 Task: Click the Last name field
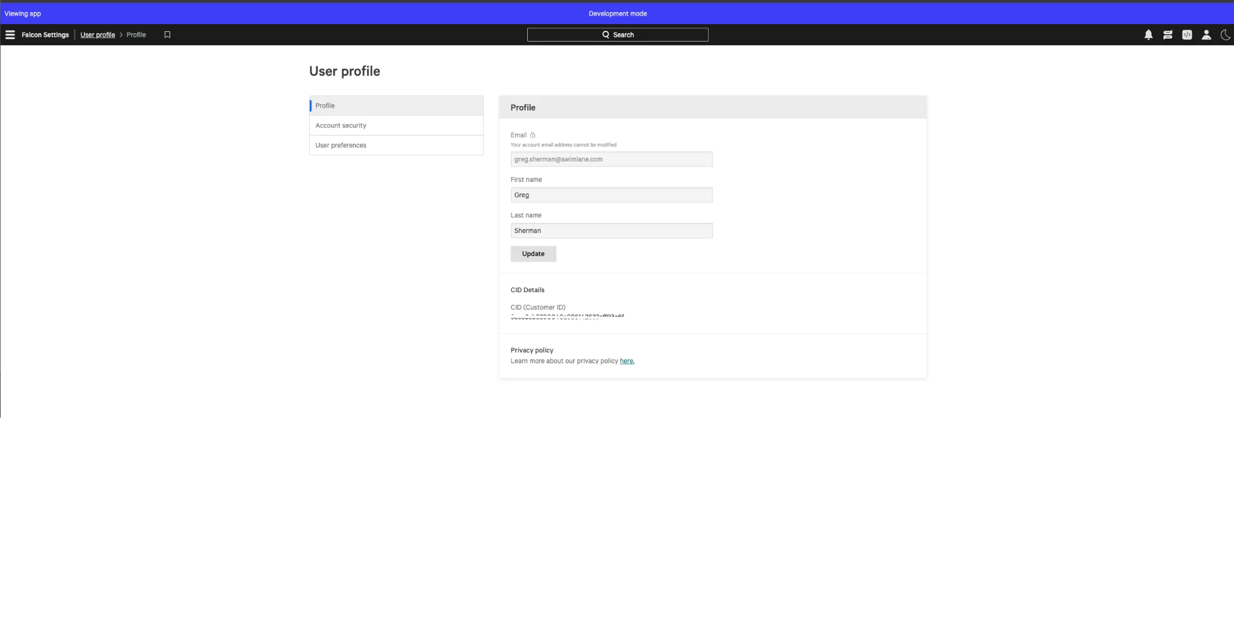[x=612, y=231]
